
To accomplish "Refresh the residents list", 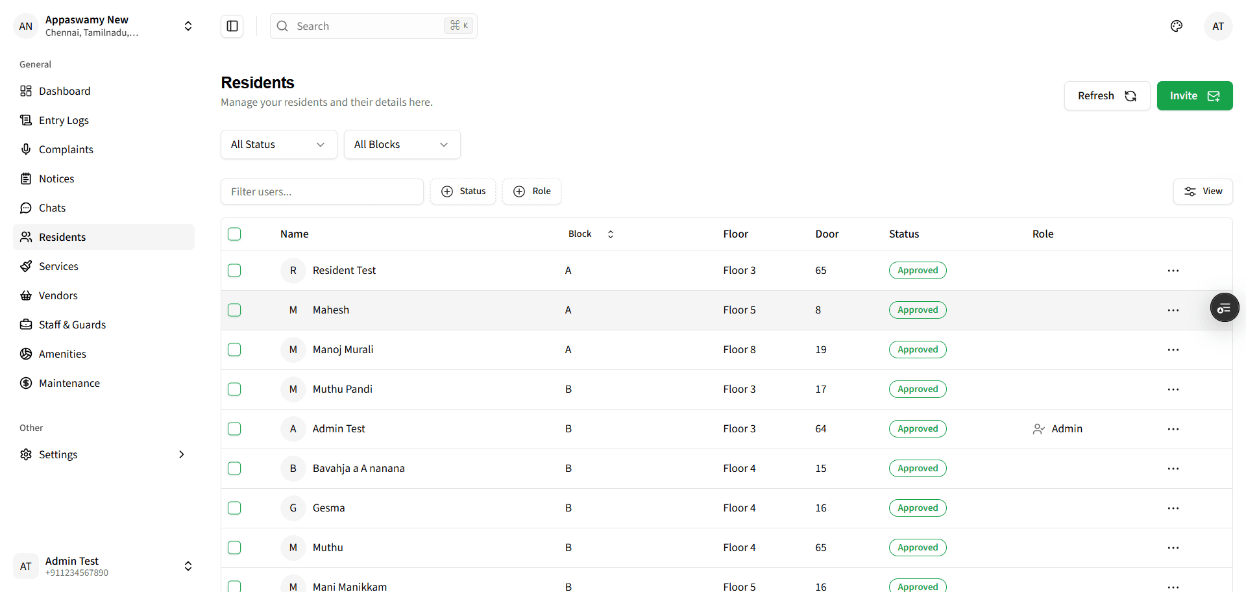I will click(x=1106, y=96).
